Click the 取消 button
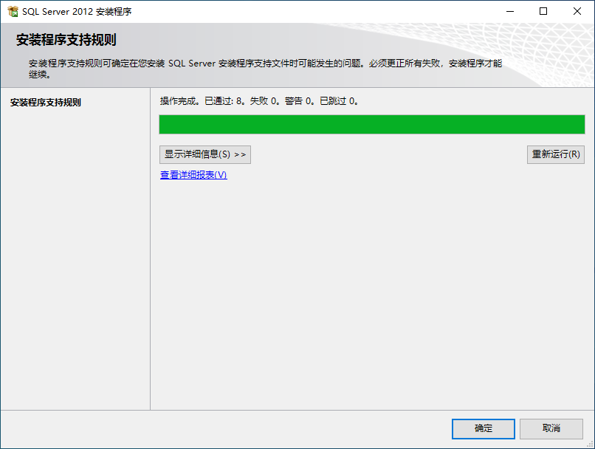Viewport: 595px width, 449px height. click(x=551, y=428)
